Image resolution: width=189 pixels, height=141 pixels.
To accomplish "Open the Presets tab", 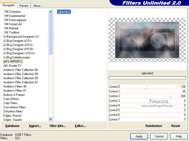I will point(24,6).
